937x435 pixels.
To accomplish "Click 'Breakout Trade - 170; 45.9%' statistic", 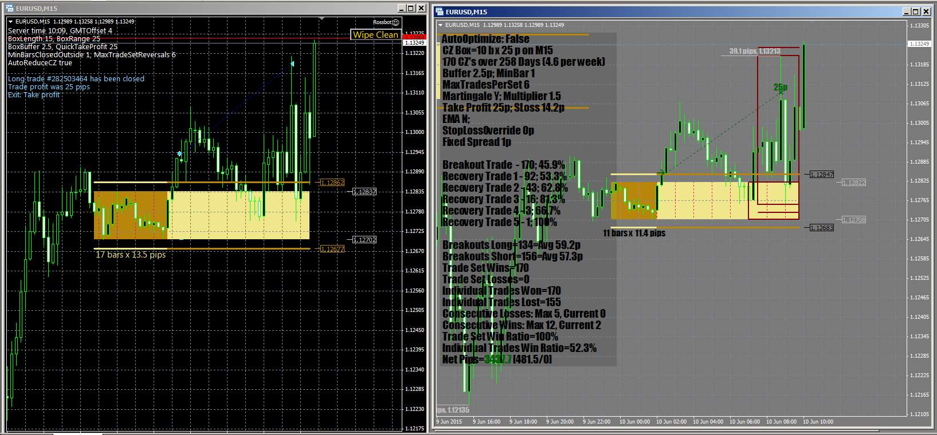I will [x=503, y=165].
